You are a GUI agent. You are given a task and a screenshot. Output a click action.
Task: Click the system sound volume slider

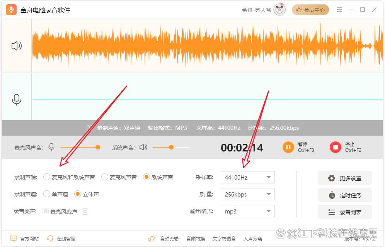(x=171, y=147)
